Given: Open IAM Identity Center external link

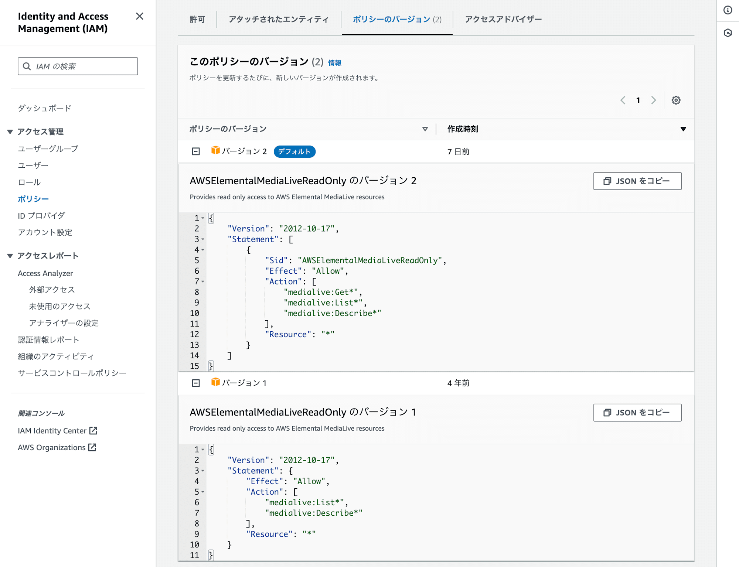Looking at the screenshot, I should [x=52, y=431].
